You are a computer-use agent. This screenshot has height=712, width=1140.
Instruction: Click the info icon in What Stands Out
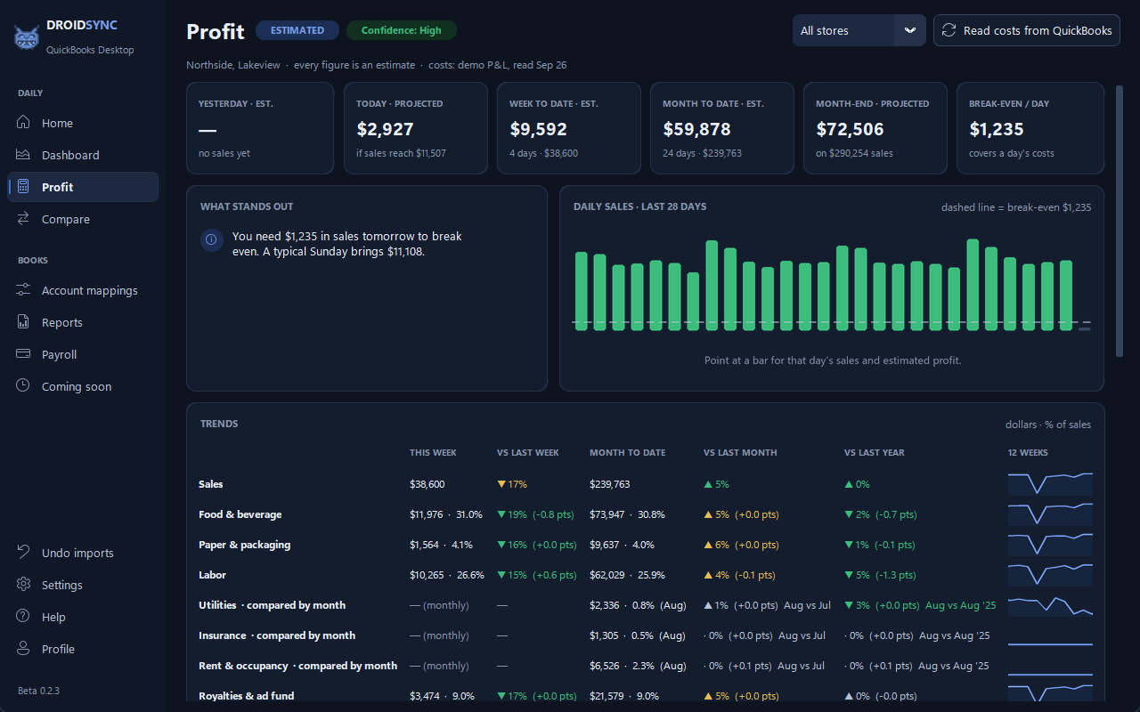[x=212, y=239]
